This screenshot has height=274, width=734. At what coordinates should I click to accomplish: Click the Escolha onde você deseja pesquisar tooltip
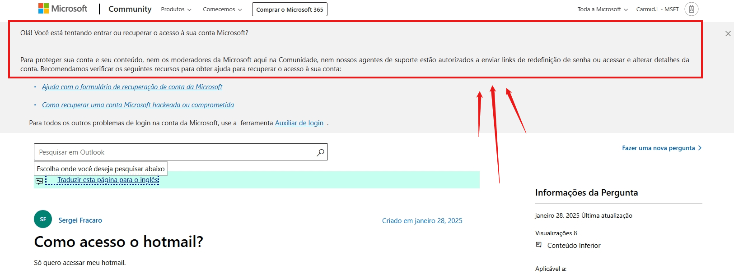click(x=101, y=169)
